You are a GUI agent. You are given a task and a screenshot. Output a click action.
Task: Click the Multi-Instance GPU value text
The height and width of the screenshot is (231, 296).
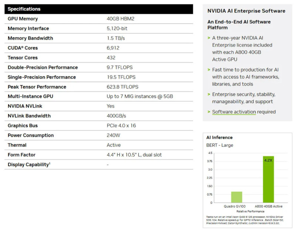coord(139,96)
